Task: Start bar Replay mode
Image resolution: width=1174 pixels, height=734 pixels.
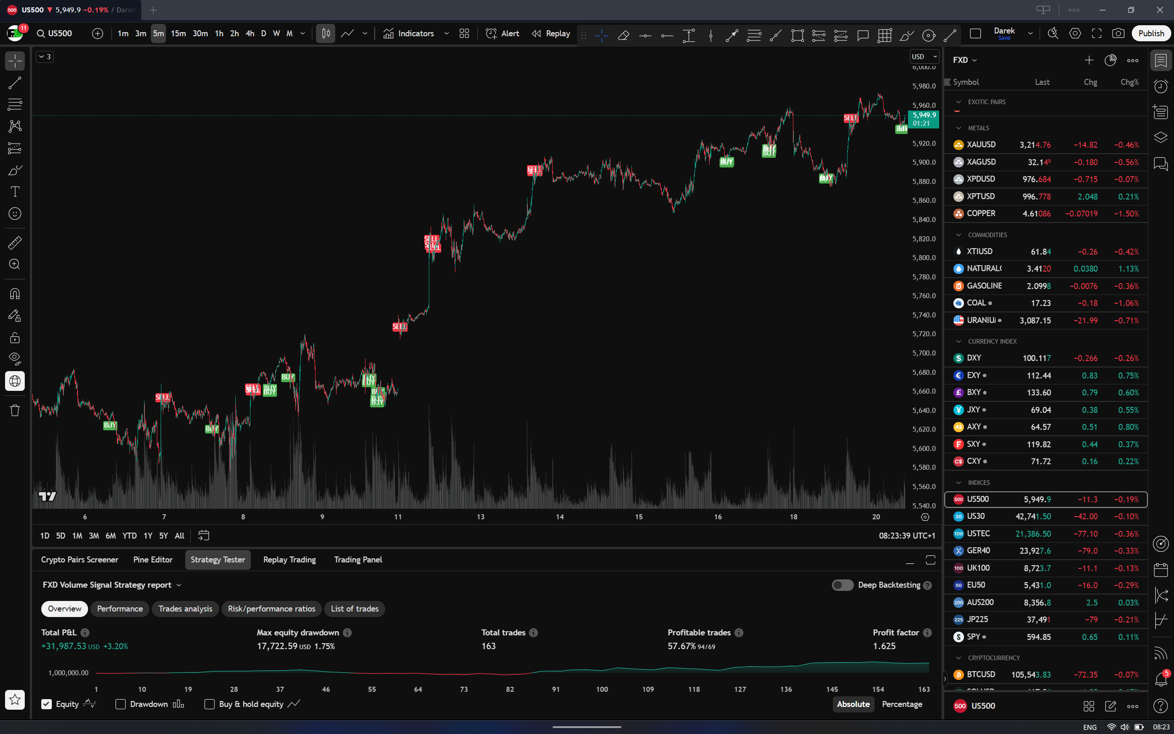Action: 551,33
